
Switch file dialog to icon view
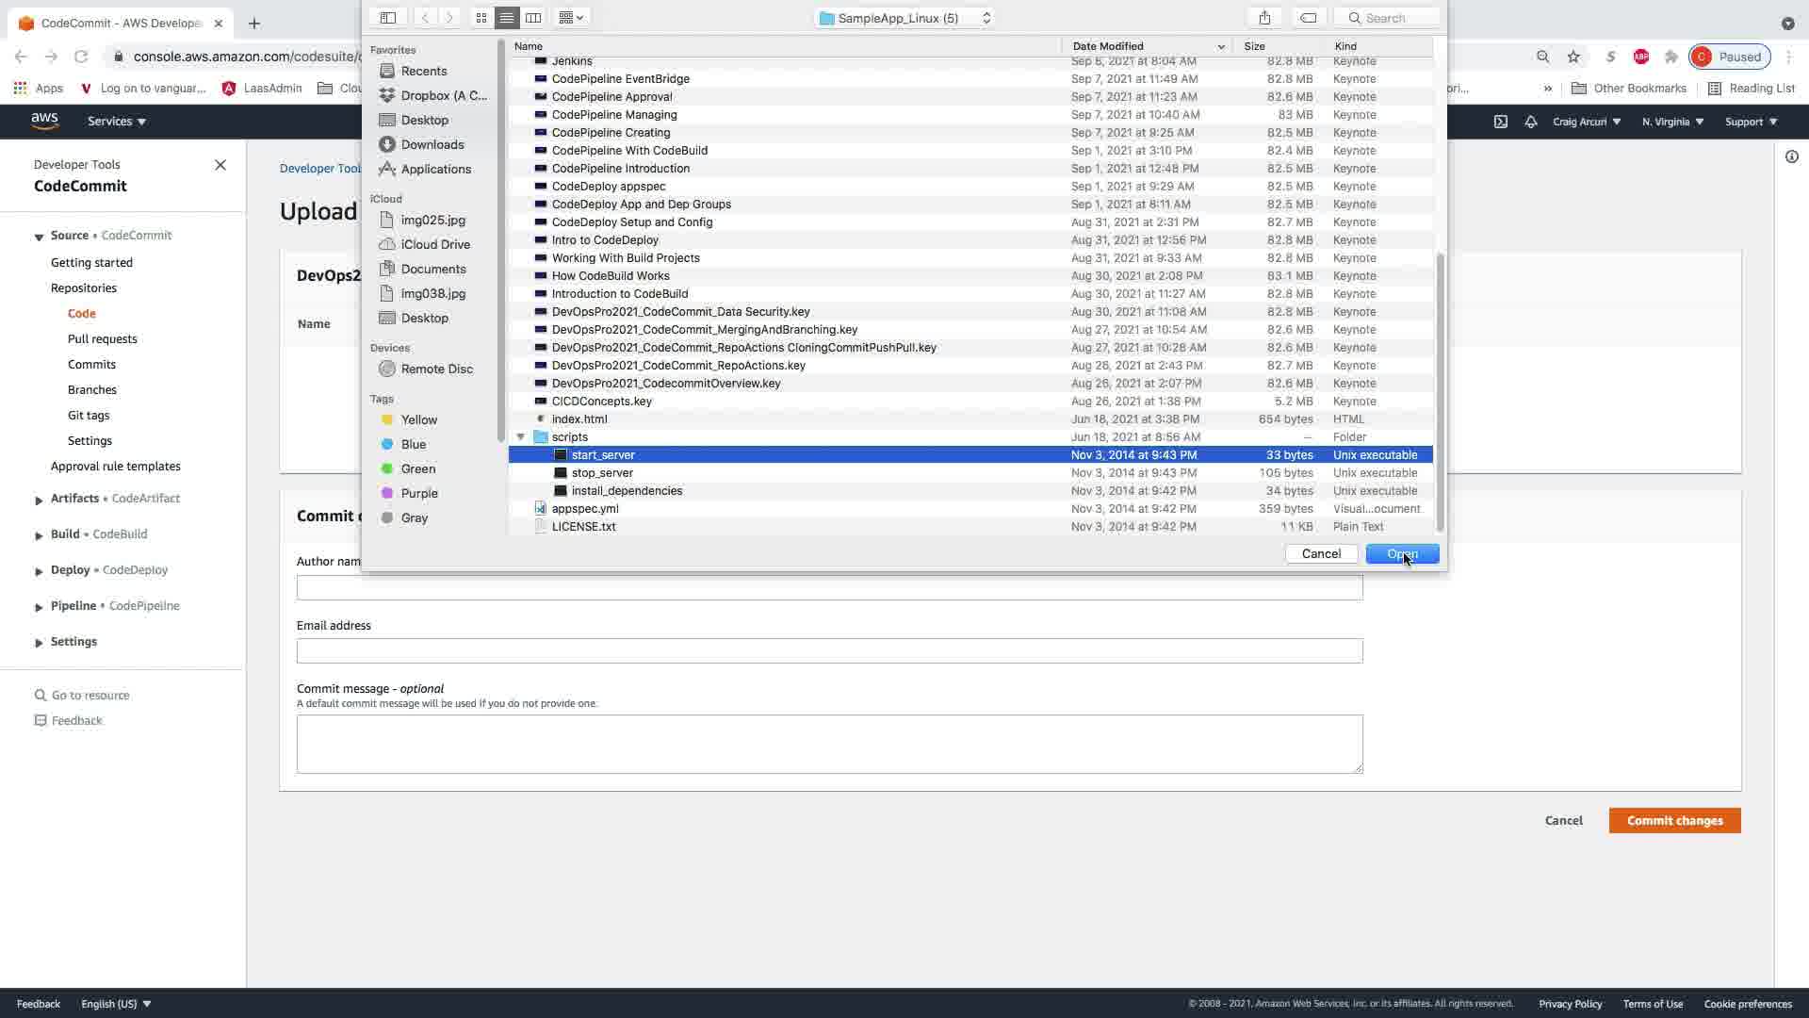481,18
